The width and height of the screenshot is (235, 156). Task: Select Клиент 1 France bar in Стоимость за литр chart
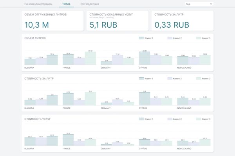[68, 99]
